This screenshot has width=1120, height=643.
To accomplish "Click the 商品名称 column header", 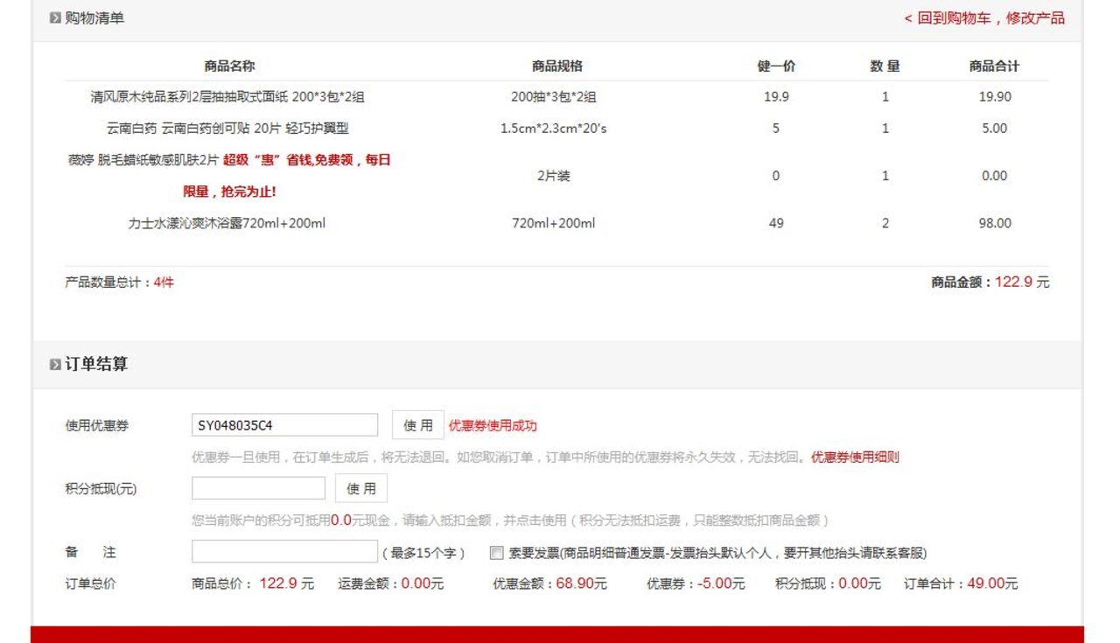I will 229,66.
